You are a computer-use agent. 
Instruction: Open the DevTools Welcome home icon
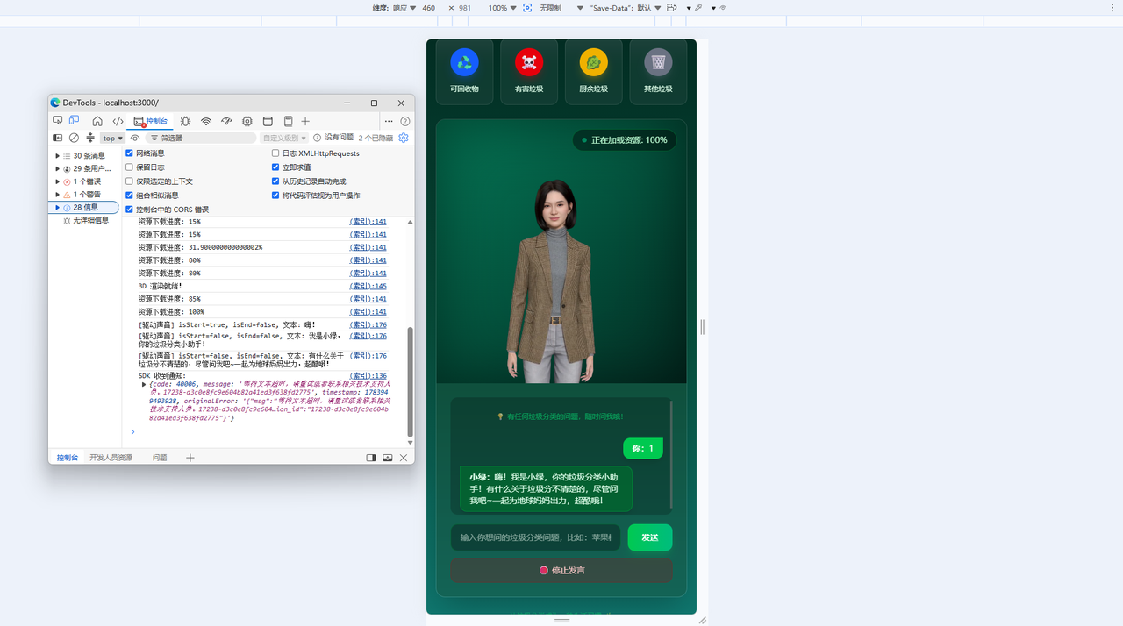click(x=97, y=121)
